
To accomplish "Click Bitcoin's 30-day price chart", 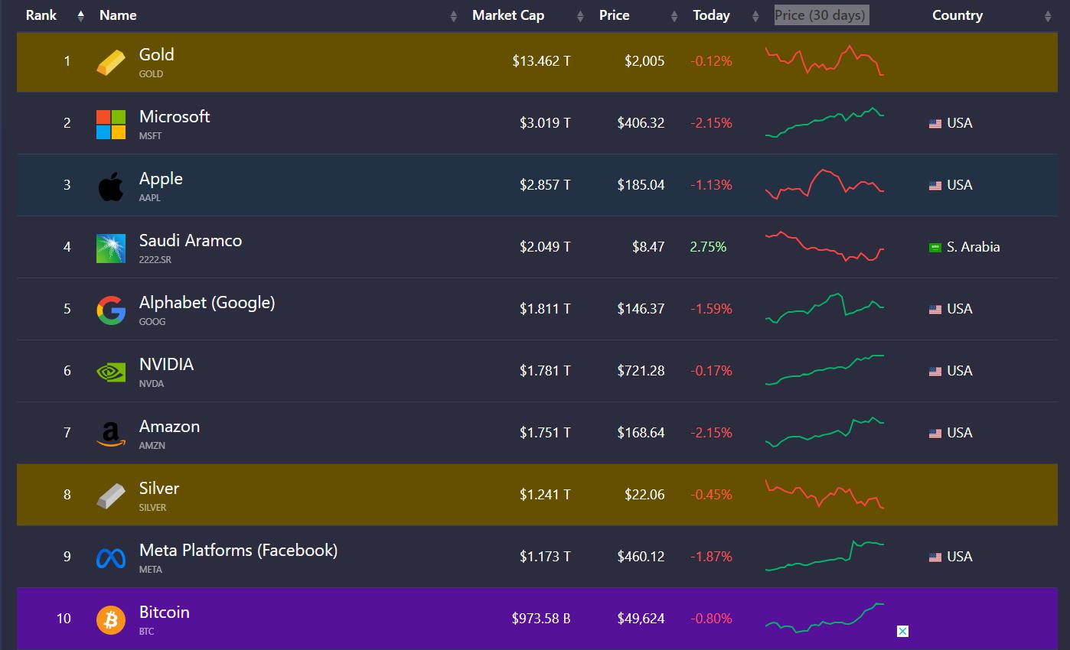I will pyautogui.click(x=824, y=618).
